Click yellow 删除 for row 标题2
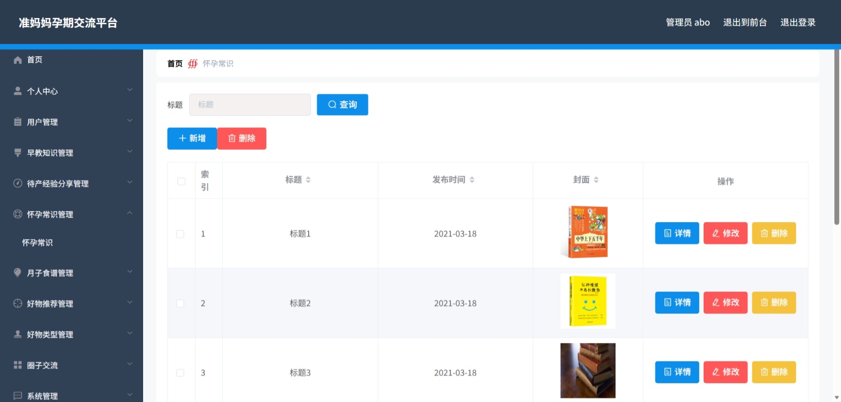This screenshot has width=841, height=402. pyautogui.click(x=774, y=302)
